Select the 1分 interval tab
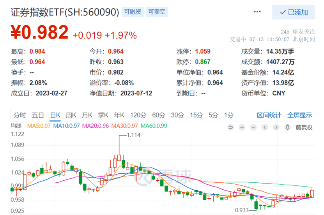The image size is (324, 215). 229,115
